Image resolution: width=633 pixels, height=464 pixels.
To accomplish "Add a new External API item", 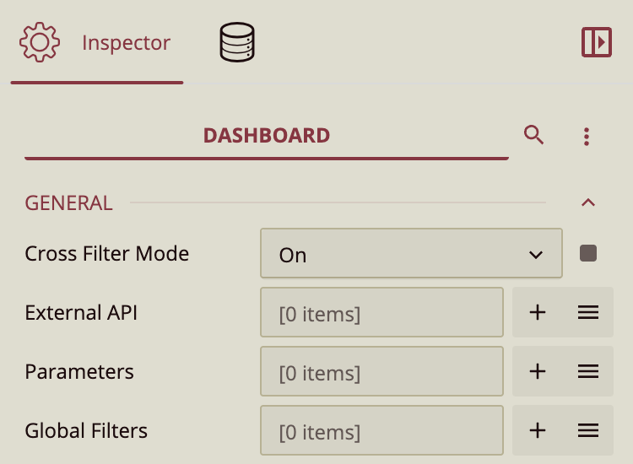I will click(x=538, y=313).
